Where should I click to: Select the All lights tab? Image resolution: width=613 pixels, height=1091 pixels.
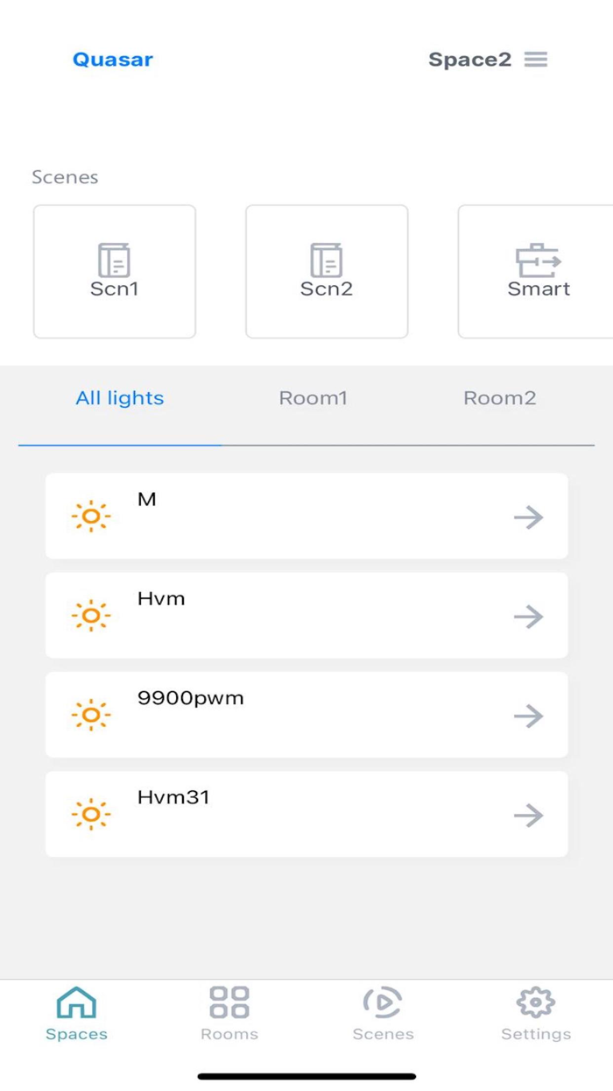tap(120, 398)
